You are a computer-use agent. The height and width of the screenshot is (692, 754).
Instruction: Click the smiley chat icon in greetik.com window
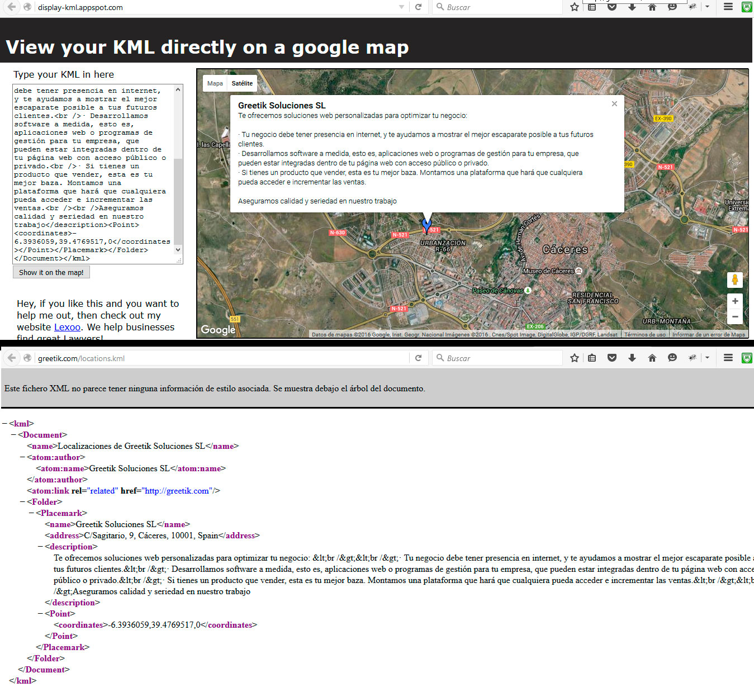pyautogui.click(x=672, y=358)
